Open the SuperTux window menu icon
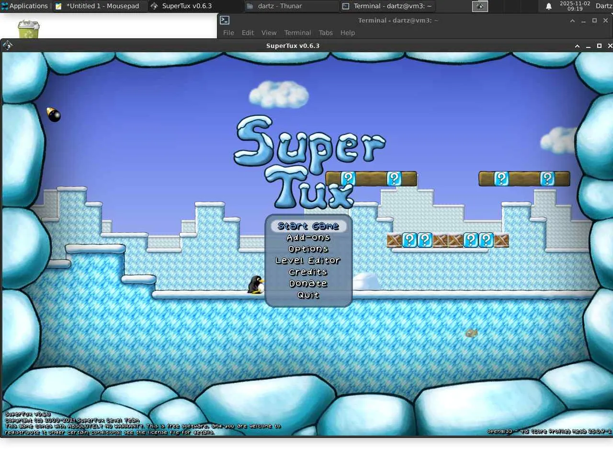 pos(7,46)
